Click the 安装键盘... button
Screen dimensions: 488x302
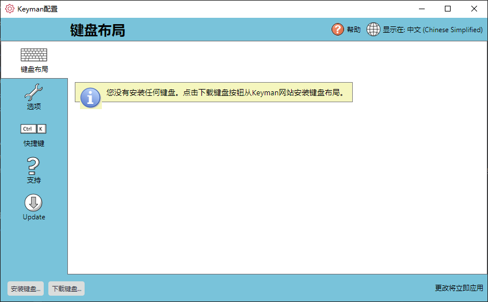[x=25, y=289]
